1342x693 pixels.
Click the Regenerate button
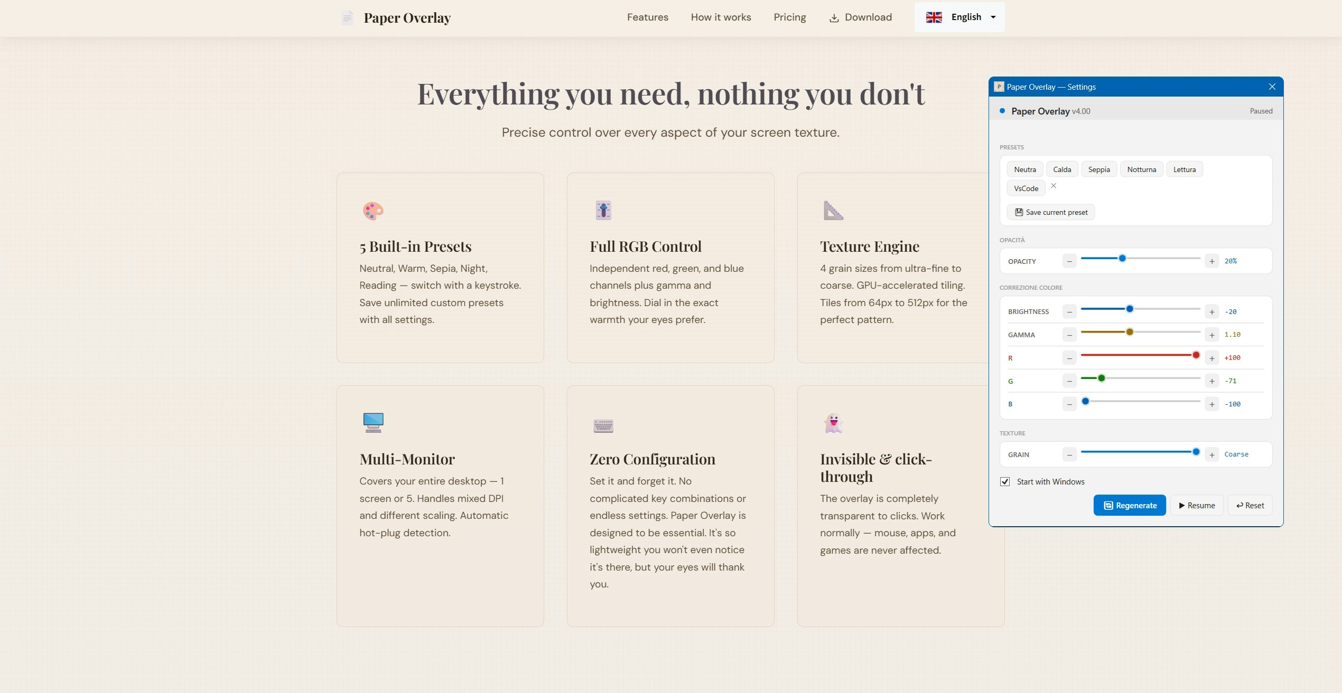[x=1130, y=505]
